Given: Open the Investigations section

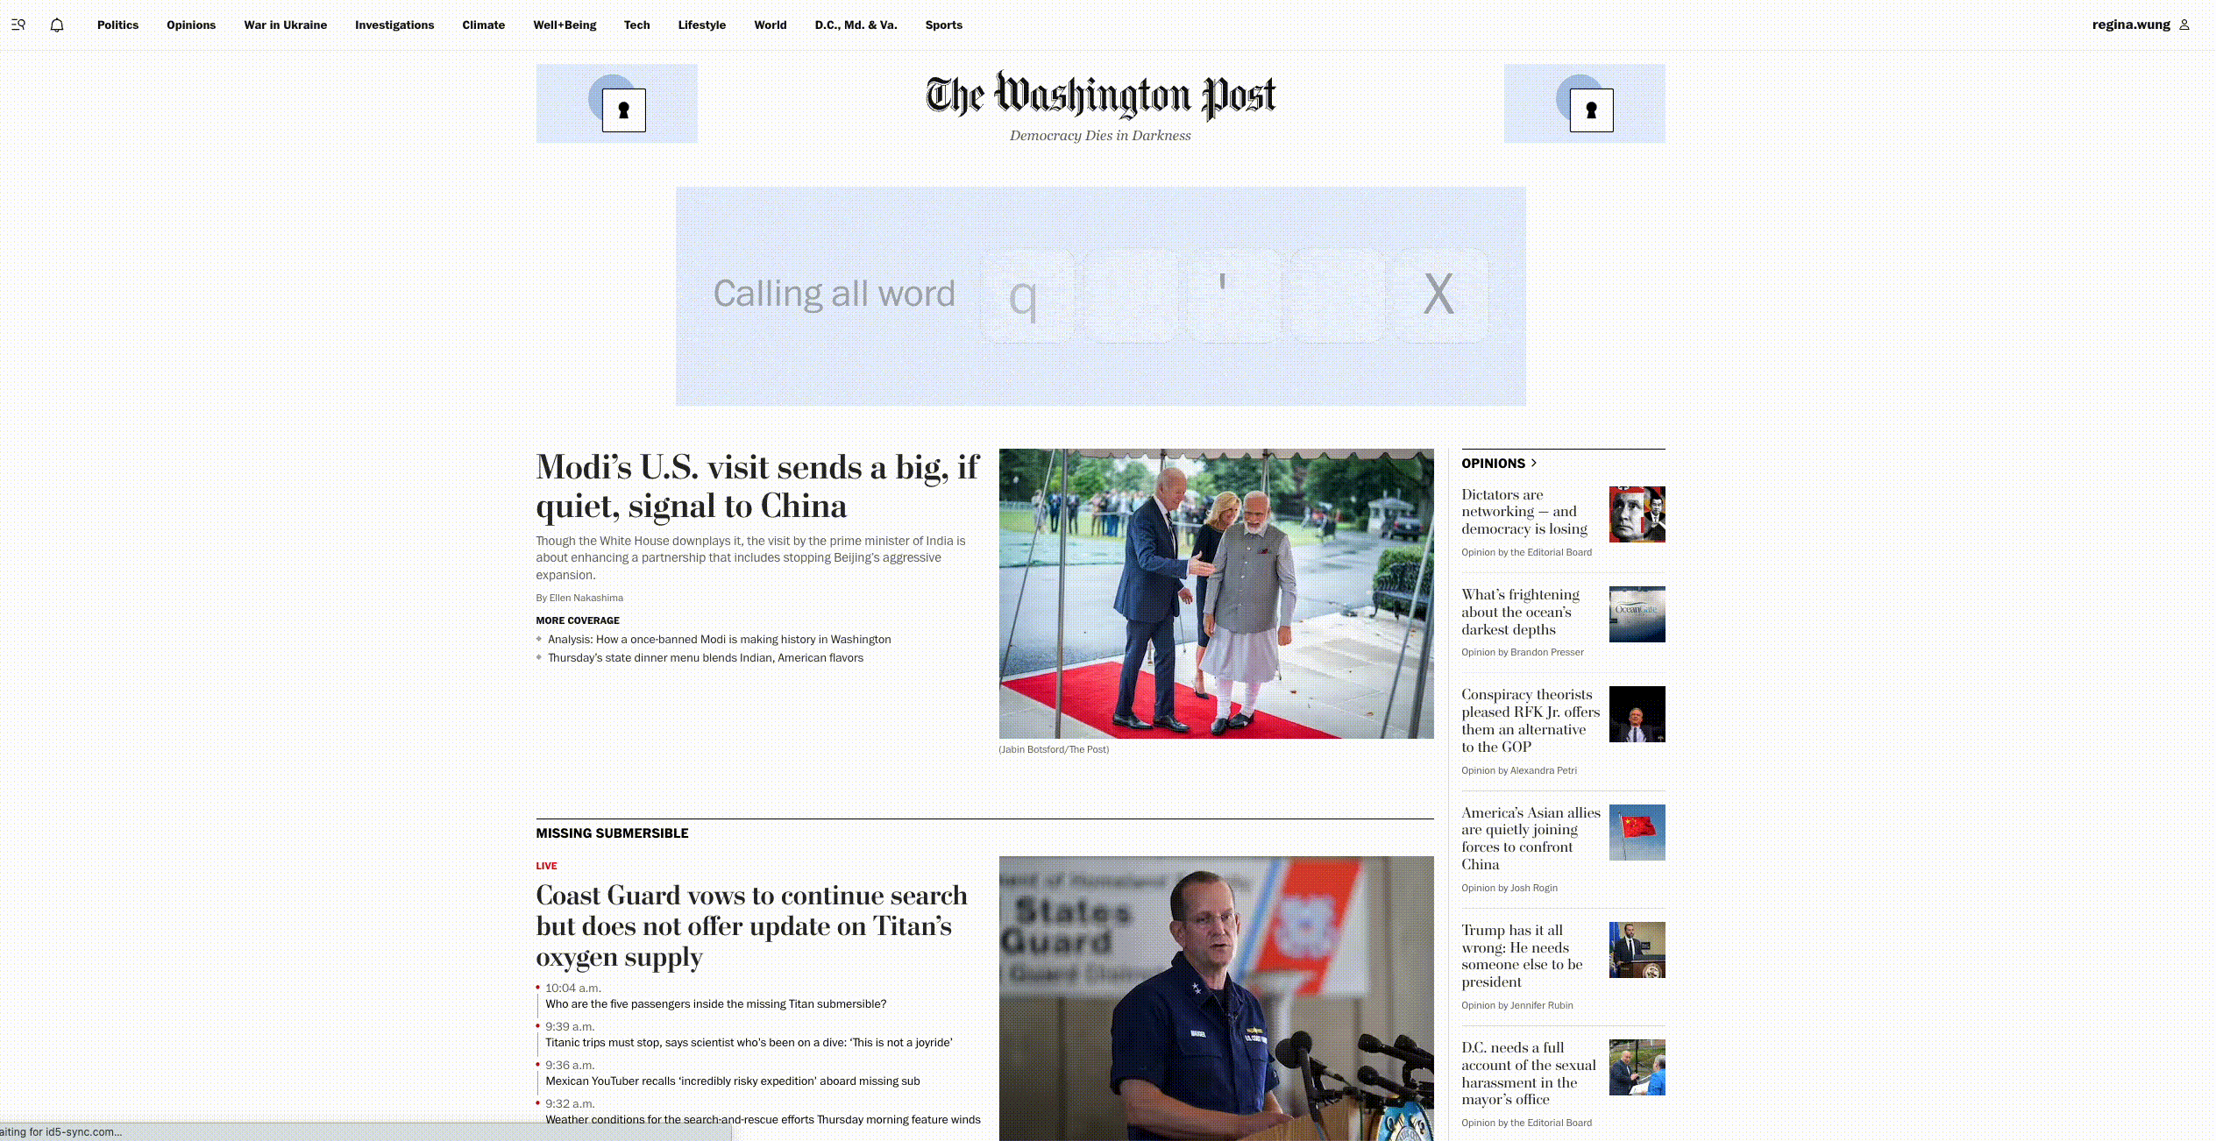Looking at the screenshot, I should pyautogui.click(x=394, y=25).
